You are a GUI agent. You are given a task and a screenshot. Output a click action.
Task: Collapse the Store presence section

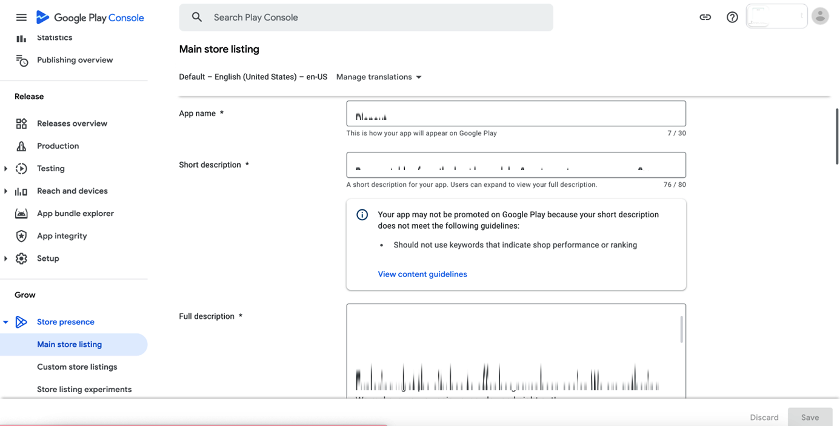pos(6,322)
